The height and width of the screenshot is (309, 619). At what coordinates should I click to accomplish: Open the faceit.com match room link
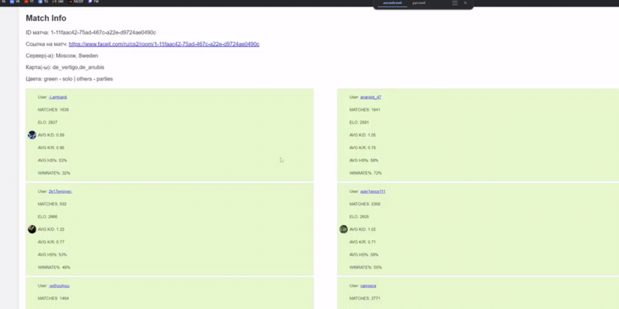pyautogui.click(x=164, y=44)
